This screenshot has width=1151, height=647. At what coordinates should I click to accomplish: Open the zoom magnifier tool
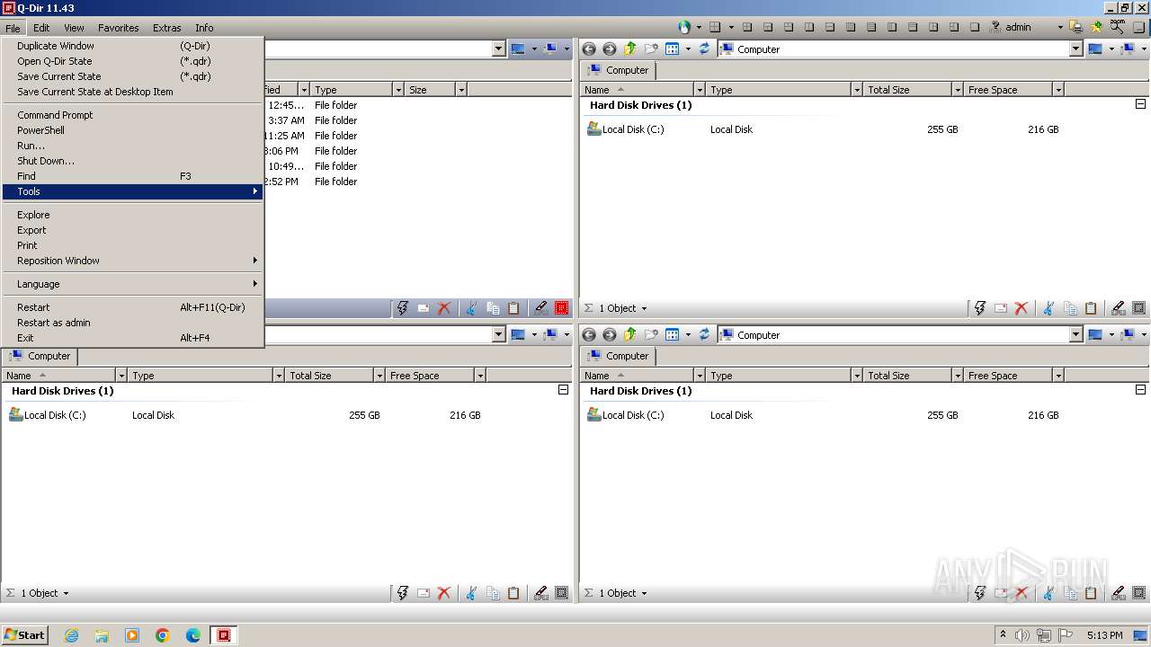1117,27
